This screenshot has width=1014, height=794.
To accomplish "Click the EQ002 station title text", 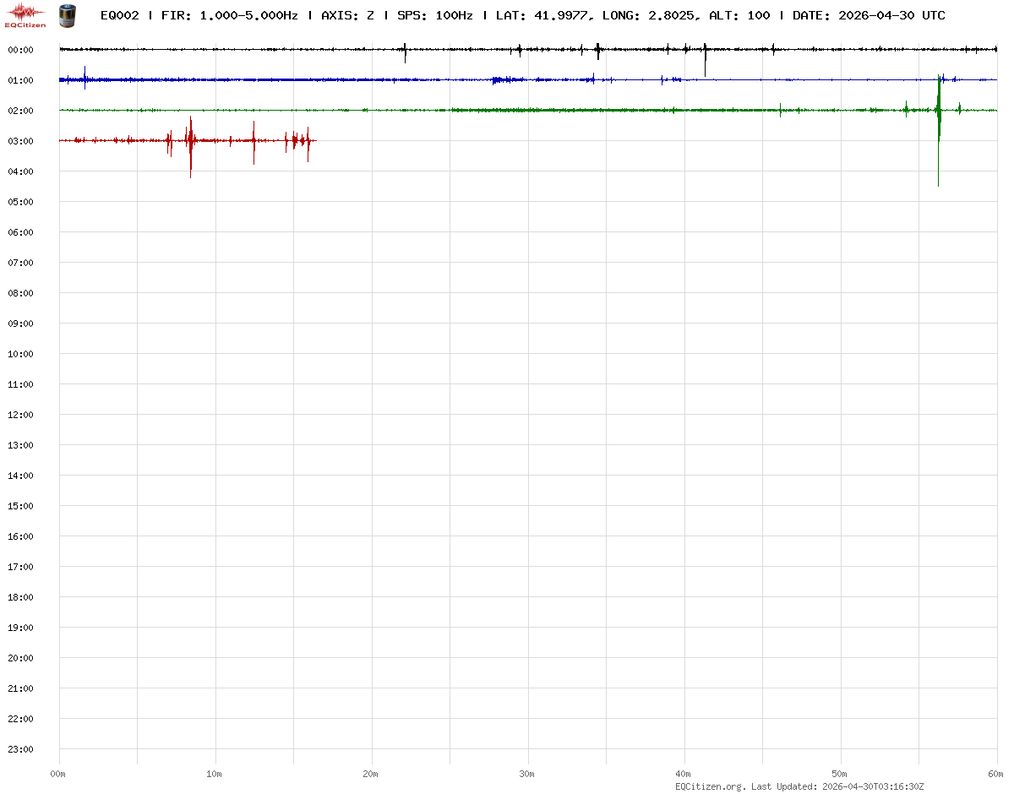I will (x=119, y=15).
